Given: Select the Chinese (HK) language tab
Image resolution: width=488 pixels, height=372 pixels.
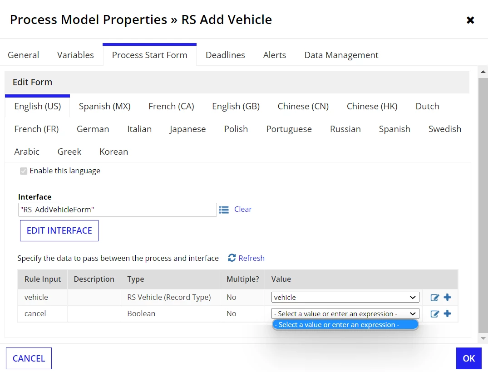Looking at the screenshot, I should pos(372,106).
